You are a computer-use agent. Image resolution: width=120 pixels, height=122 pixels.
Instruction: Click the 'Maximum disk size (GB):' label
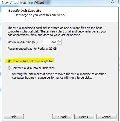pos(23,42)
